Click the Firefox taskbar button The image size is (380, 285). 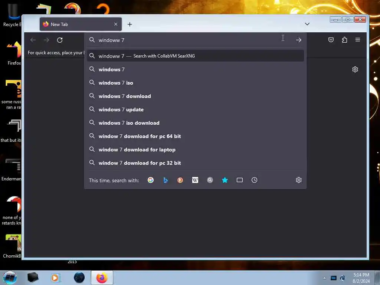pyautogui.click(x=102, y=278)
